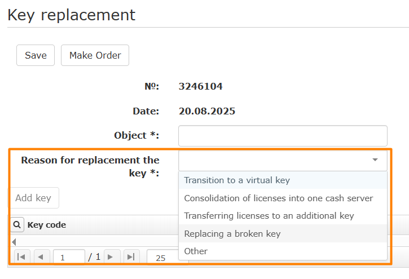Focus the Object text field

[283, 136]
